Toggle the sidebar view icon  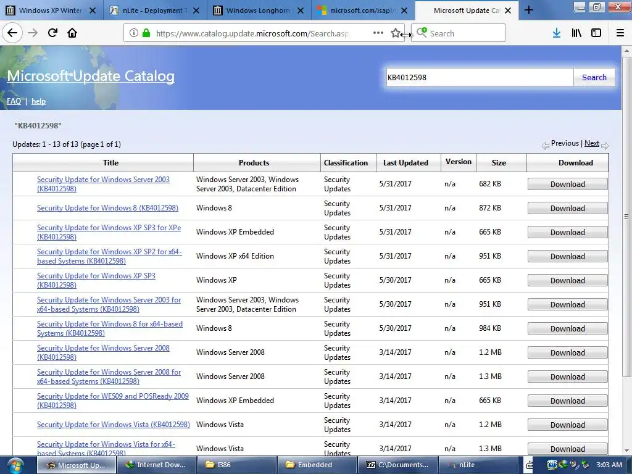click(596, 33)
